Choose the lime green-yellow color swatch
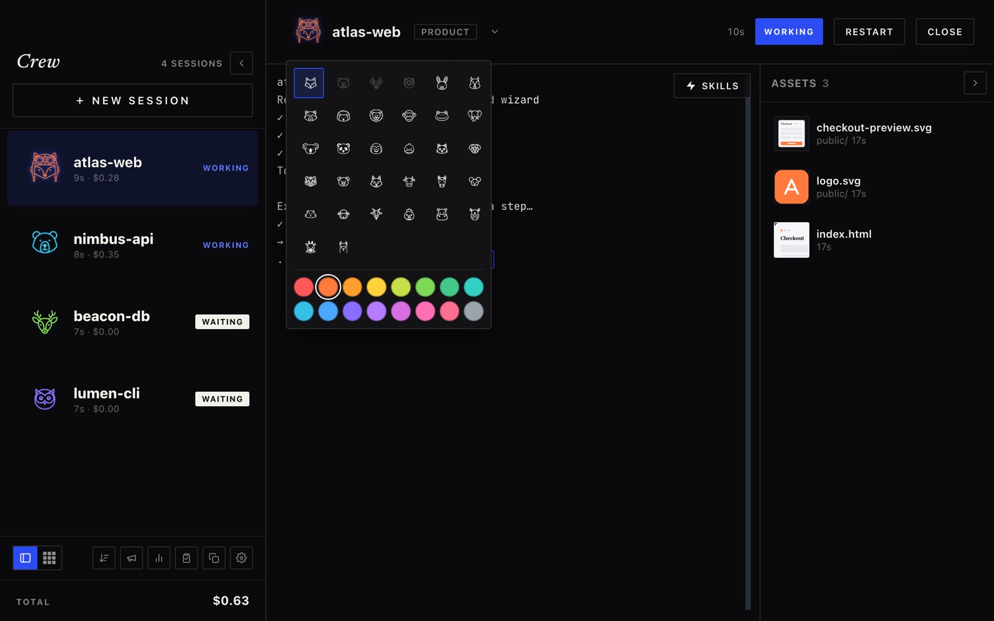994x621 pixels. (x=401, y=287)
